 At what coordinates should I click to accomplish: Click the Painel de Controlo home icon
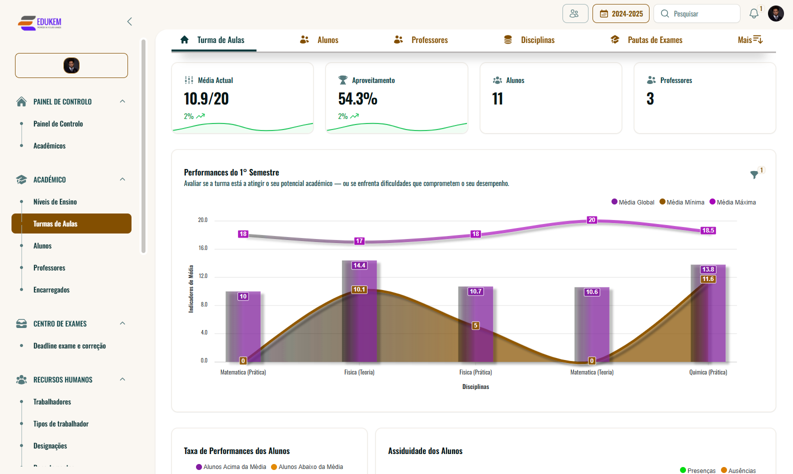point(21,102)
